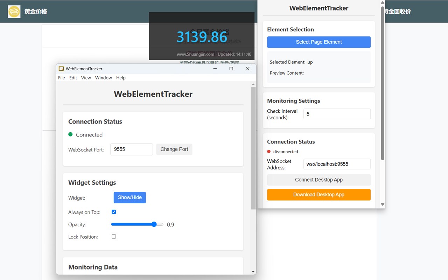The width and height of the screenshot is (448, 280).
Task: Click Download Desktop App button
Action: (319, 195)
